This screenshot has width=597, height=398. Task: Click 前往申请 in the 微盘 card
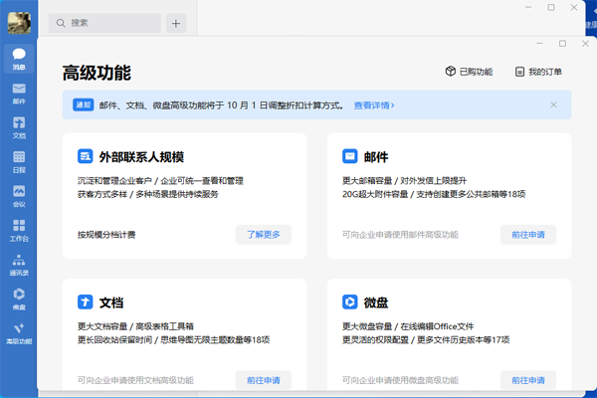528,380
